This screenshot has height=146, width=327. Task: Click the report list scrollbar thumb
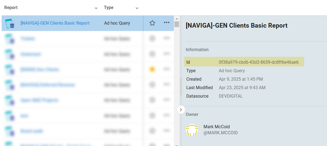(x=177, y=24)
